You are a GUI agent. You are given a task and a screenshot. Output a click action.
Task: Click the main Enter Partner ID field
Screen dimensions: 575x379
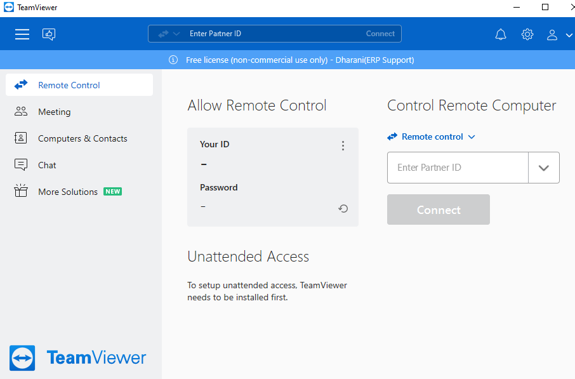click(x=458, y=168)
